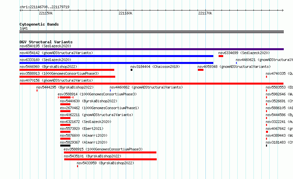Click the nsv5982646 variant label
Viewport: 293px width, 179px height.
coord(280,94)
